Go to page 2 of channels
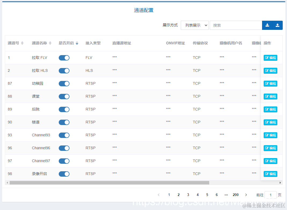287x210 pixels. coord(178,195)
